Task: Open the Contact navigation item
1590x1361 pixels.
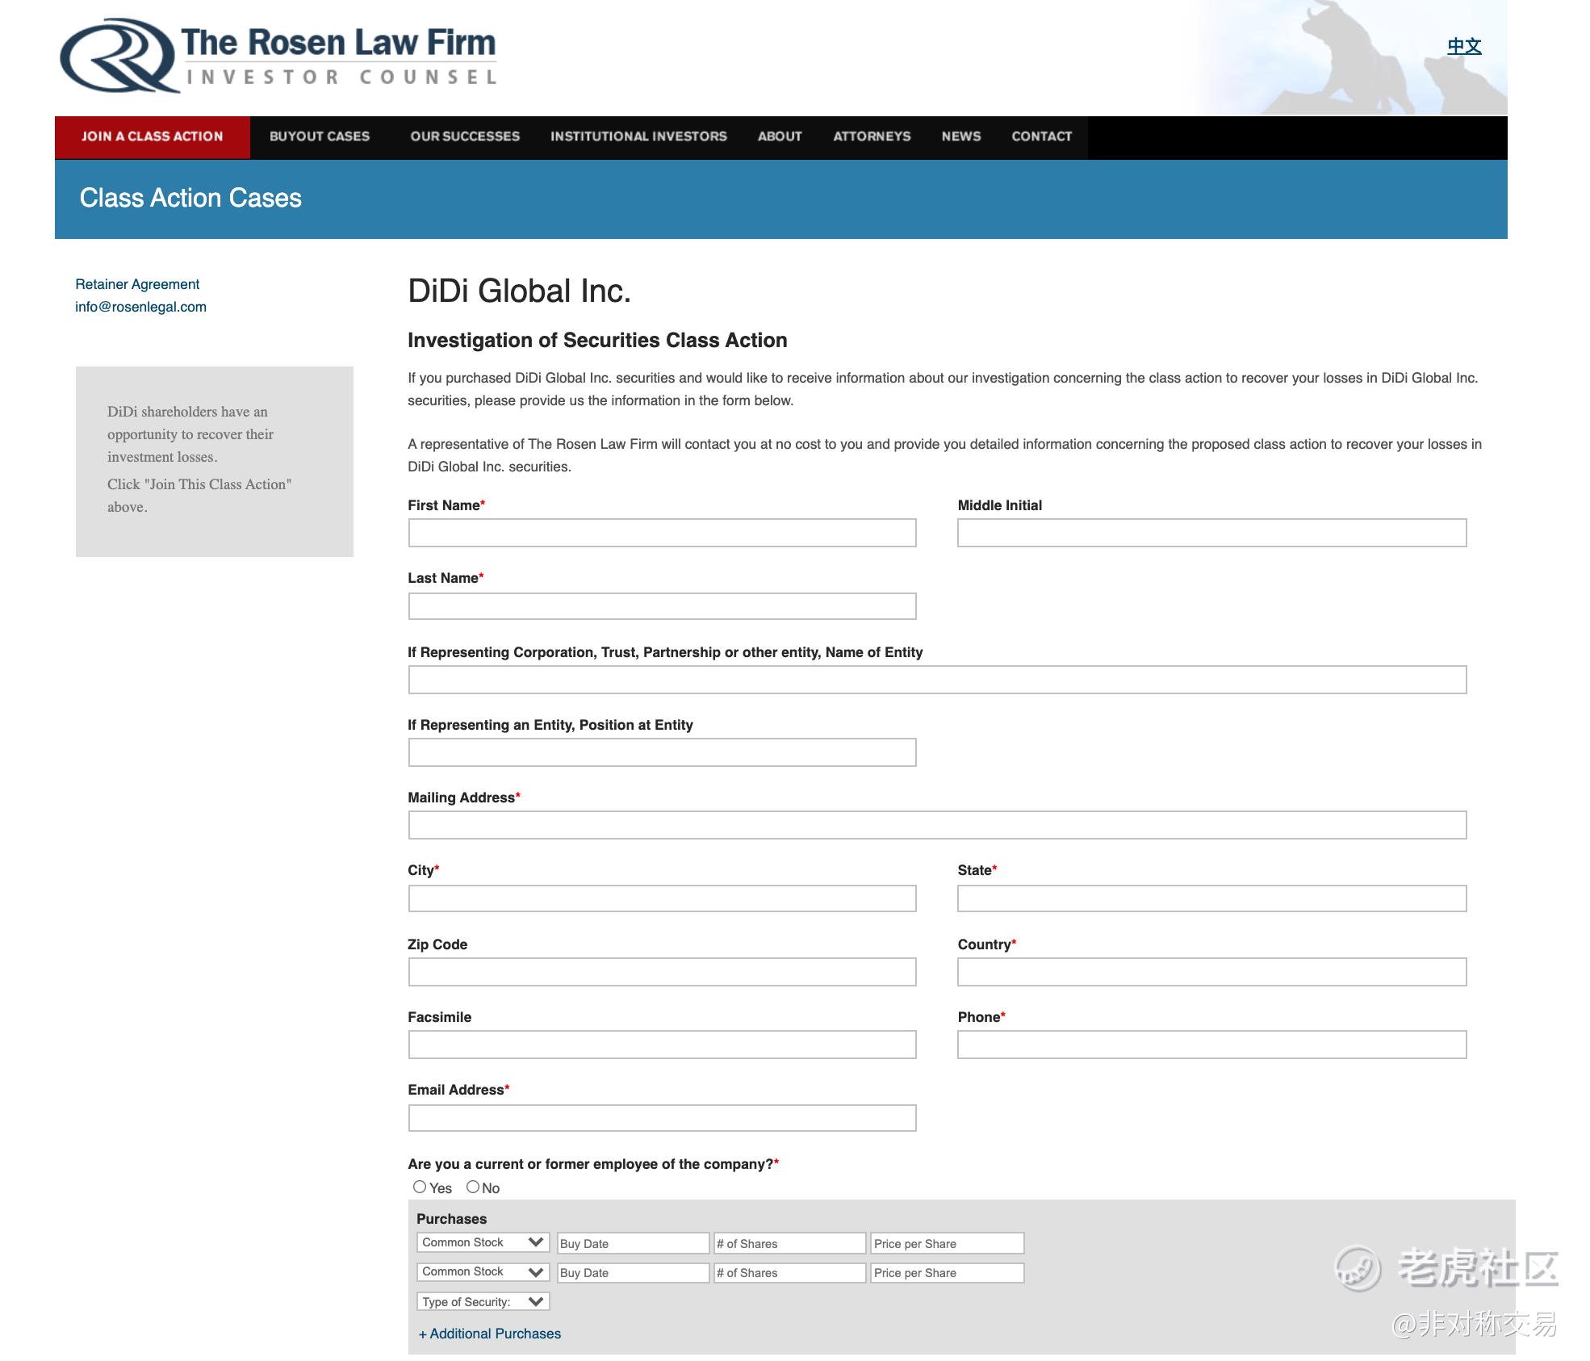Action: click(1041, 136)
